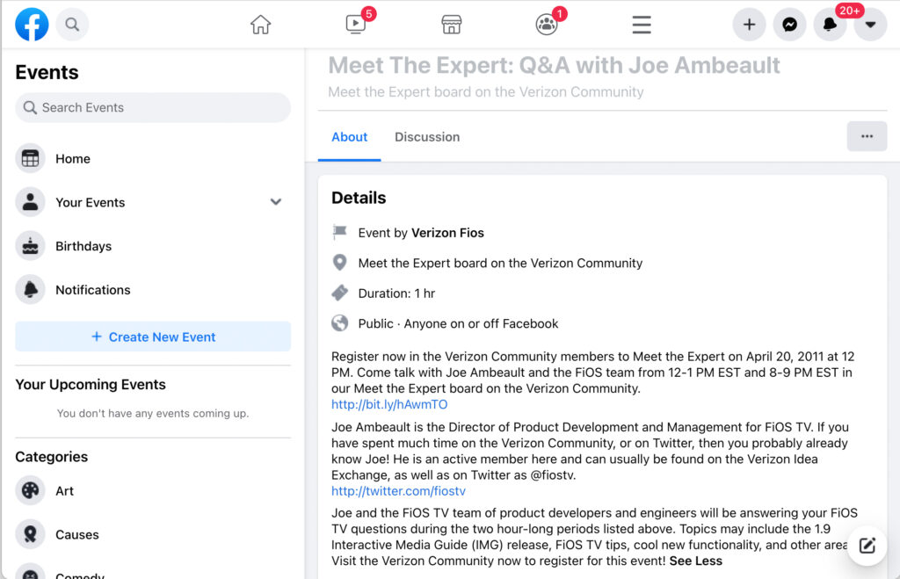Click the cake icon beside Birthdays

30,246
